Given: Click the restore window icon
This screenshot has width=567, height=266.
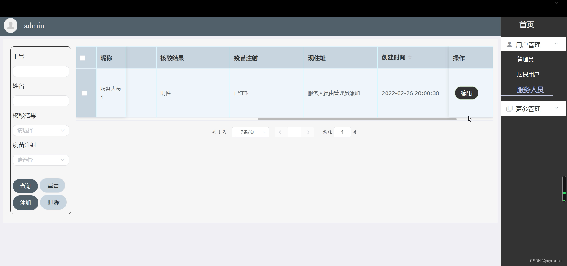Looking at the screenshot, I should 536,4.
